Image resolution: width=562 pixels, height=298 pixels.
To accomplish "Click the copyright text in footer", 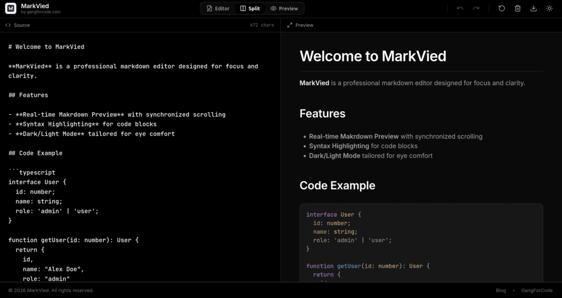I will tap(51, 290).
